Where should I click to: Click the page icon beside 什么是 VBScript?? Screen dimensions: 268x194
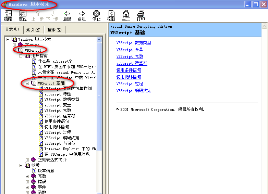[34, 61]
